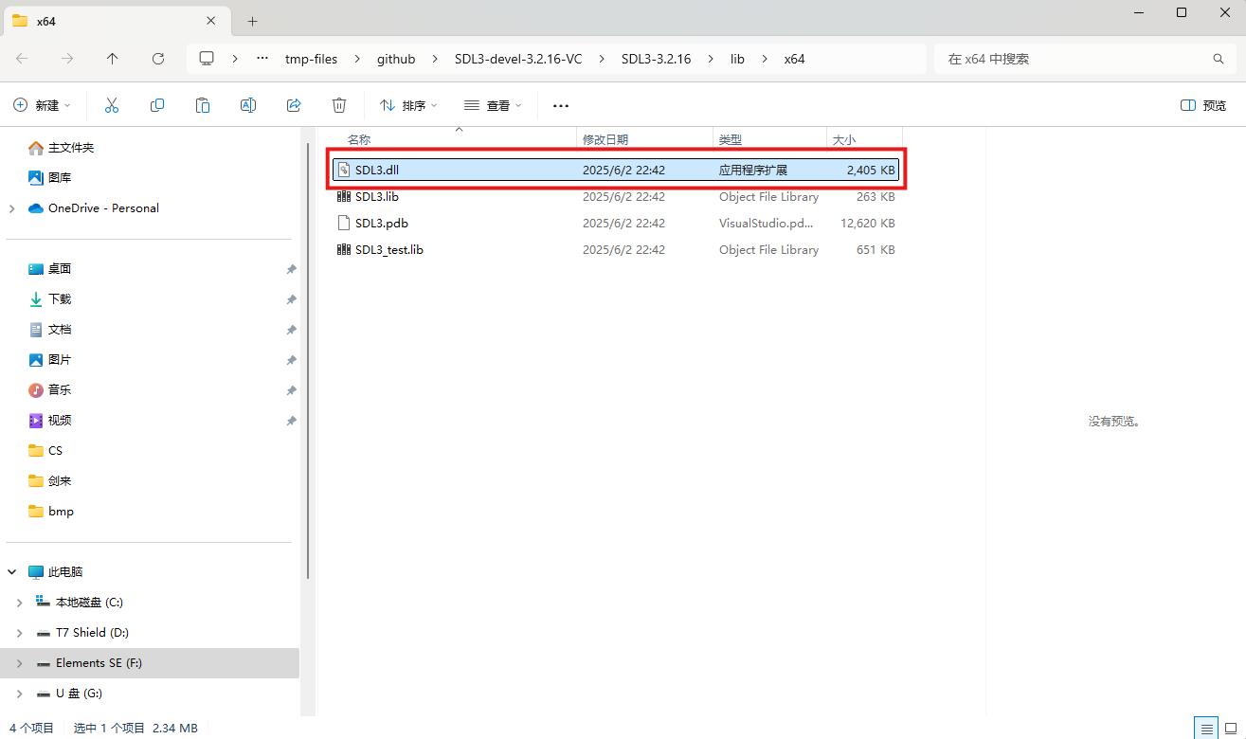The image size is (1246, 739).
Task: Open the See more (...) toolbar menu
Action: click(x=560, y=105)
